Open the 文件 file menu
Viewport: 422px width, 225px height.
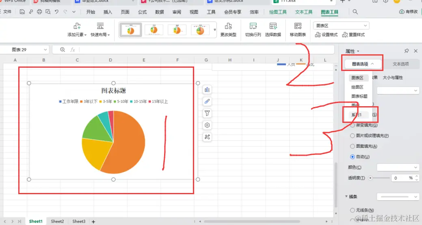click(x=7, y=12)
